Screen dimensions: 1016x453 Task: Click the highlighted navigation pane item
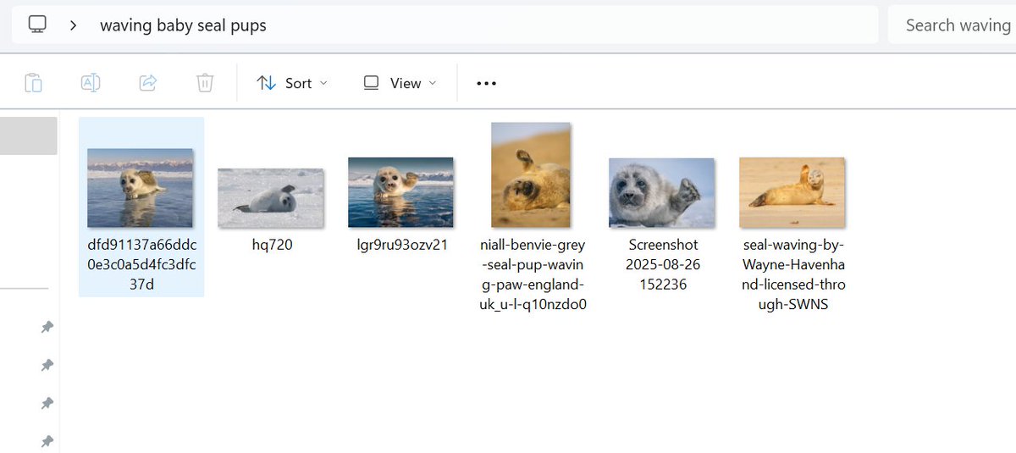29,135
